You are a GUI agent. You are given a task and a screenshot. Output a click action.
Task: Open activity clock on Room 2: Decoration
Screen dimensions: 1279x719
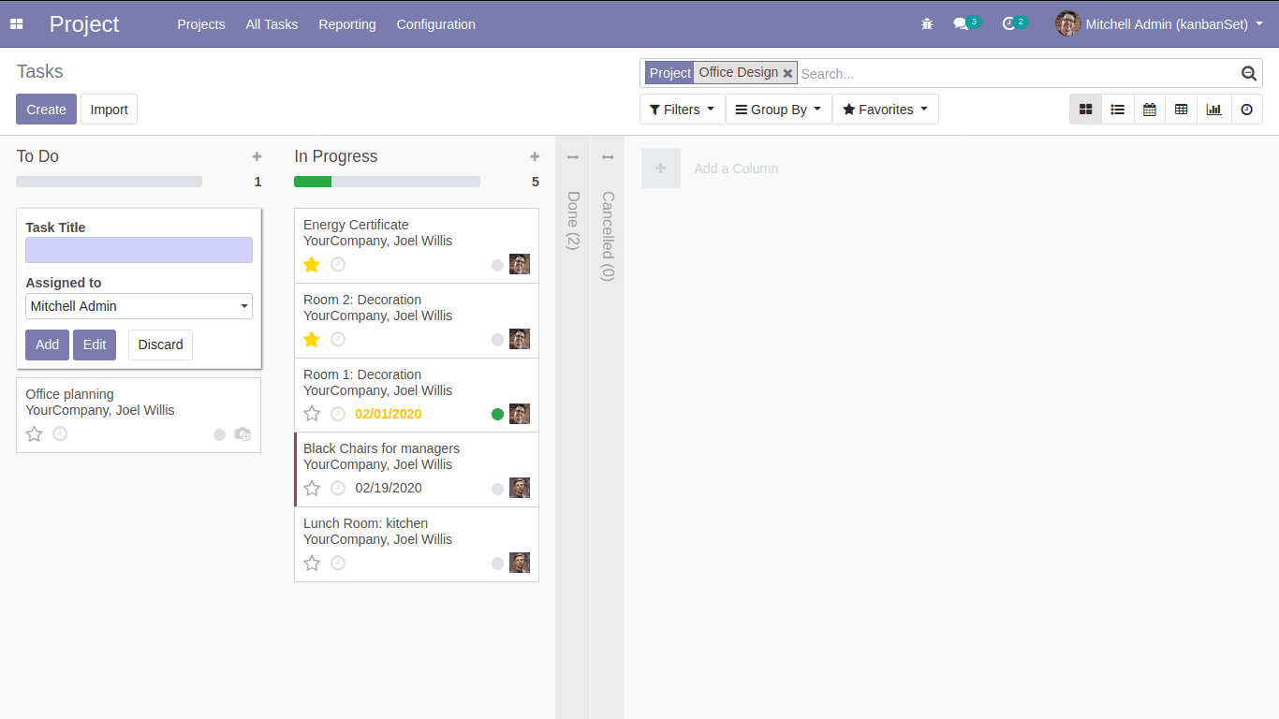[338, 339]
